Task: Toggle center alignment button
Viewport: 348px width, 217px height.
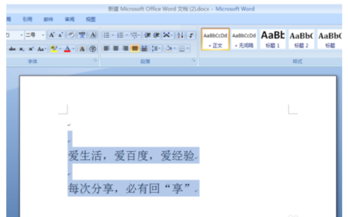Action: (x=116, y=48)
